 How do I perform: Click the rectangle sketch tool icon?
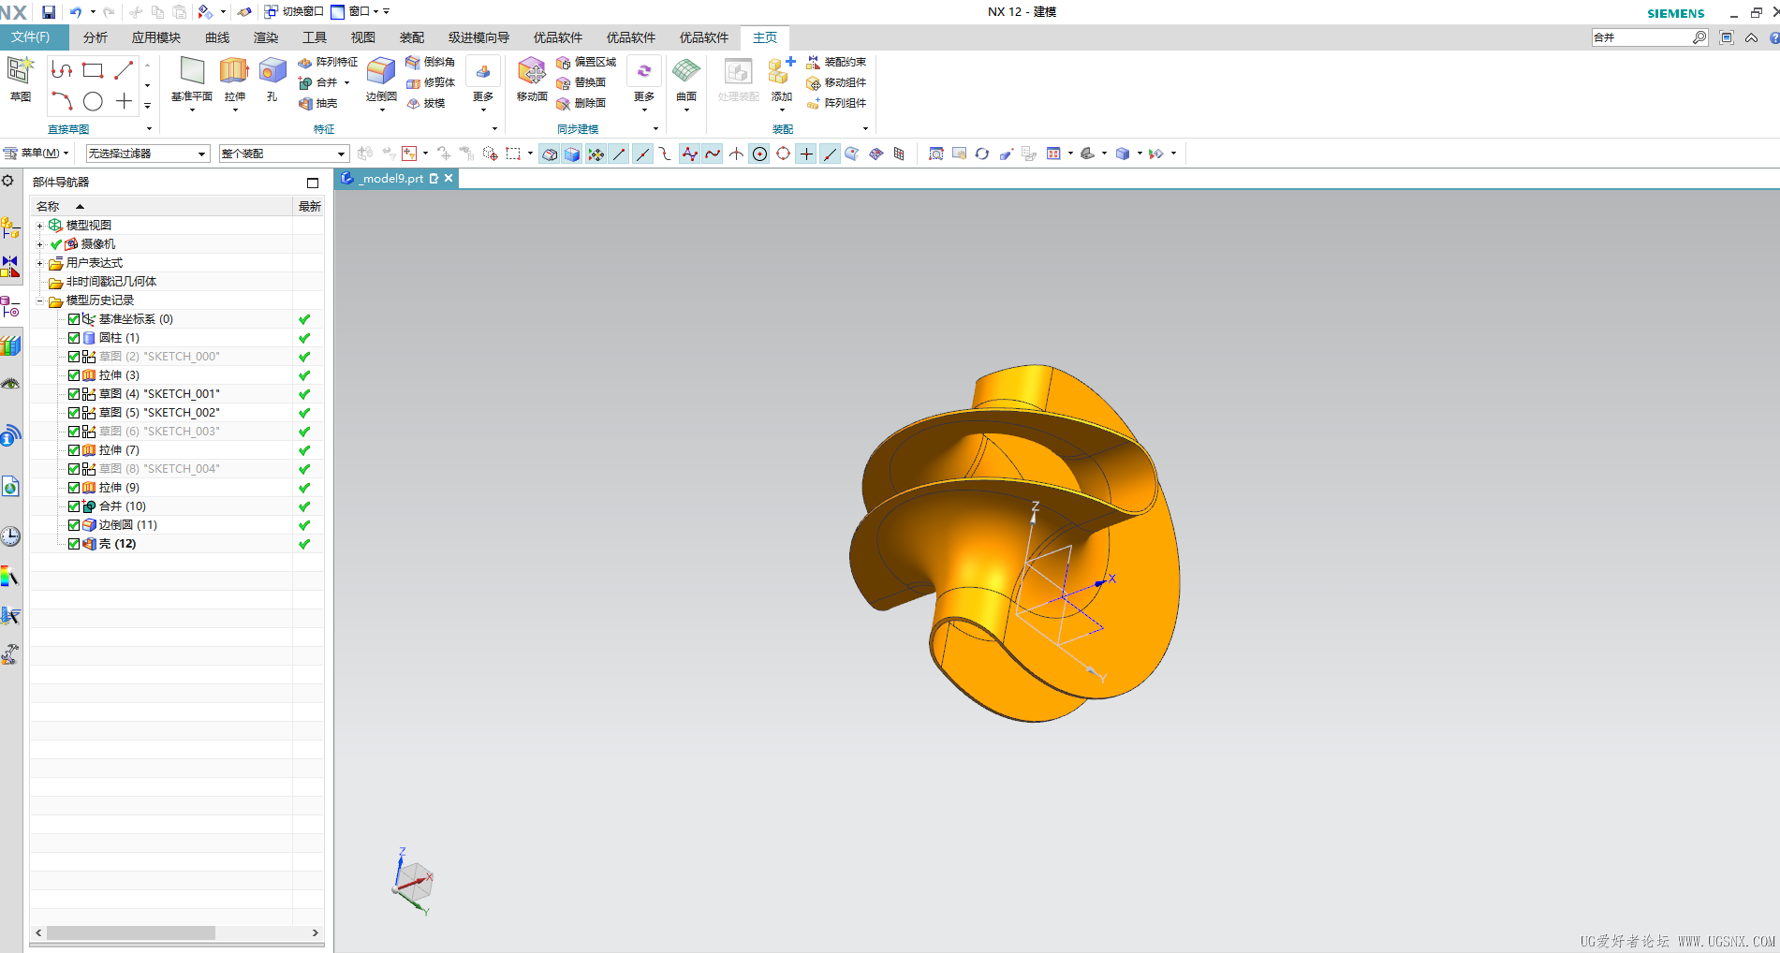[93, 70]
